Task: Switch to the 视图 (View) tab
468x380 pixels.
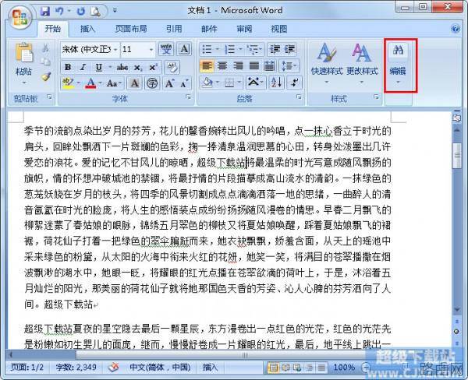Action: click(x=278, y=29)
